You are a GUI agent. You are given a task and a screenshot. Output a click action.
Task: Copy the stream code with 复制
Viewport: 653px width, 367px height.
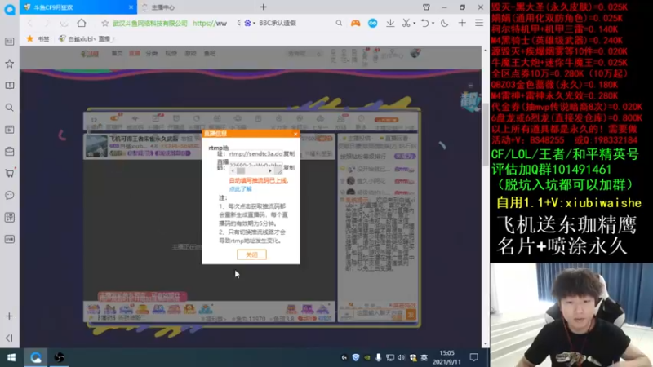pos(289,167)
